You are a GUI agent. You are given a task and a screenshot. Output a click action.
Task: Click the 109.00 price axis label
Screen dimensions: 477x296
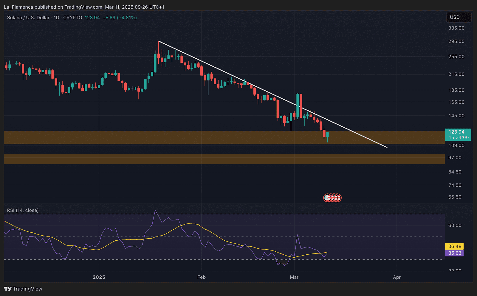point(456,145)
